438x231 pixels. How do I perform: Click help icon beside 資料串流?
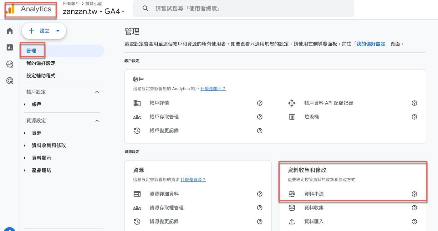pyautogui.click(x=415, y=194)
